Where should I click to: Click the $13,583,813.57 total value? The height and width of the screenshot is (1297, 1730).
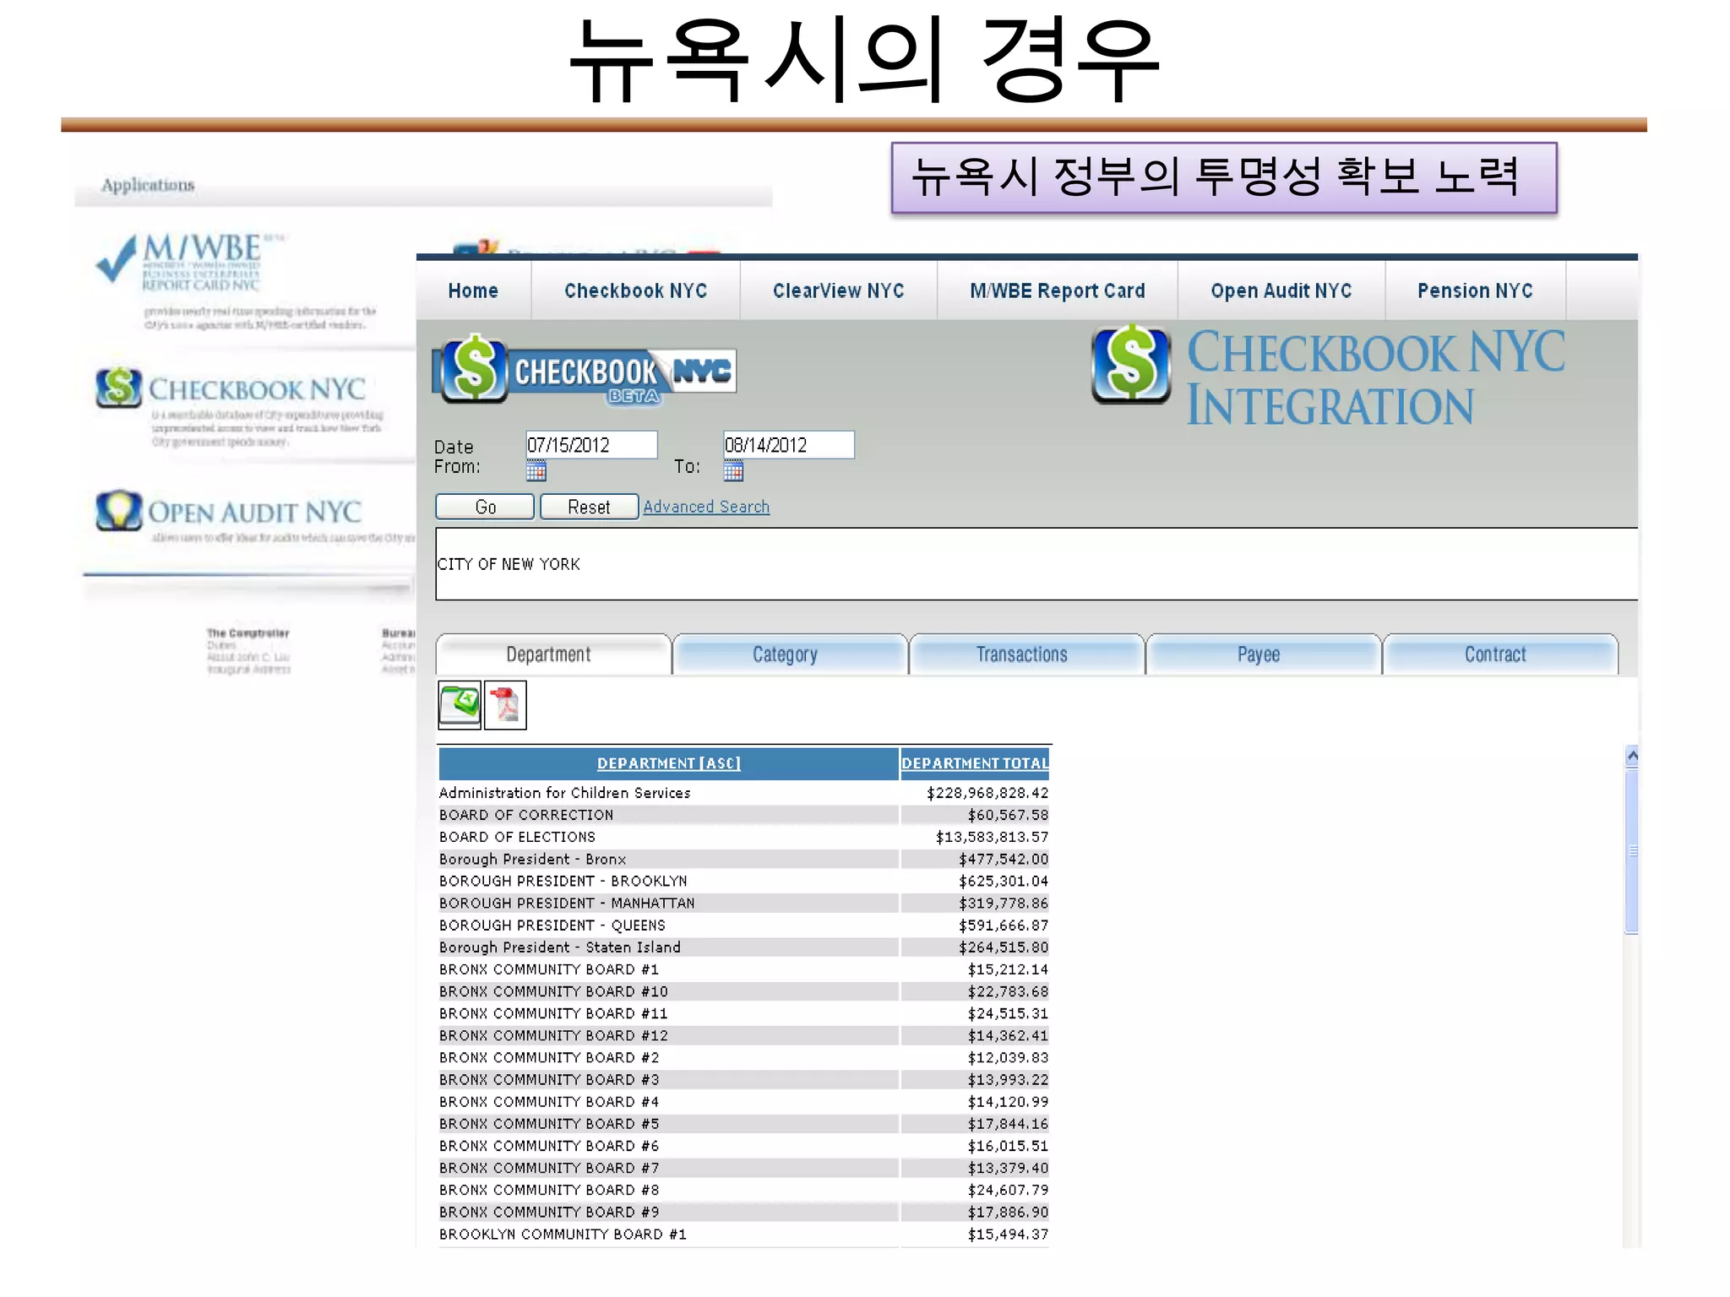(x=992, y=837)
